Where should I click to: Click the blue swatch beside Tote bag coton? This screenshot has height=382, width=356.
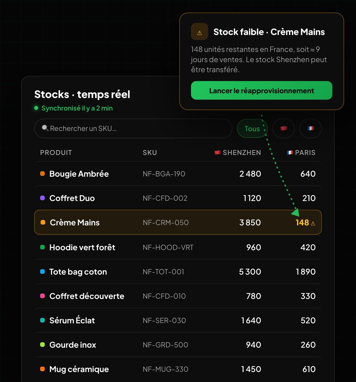[x=43, y=271]
